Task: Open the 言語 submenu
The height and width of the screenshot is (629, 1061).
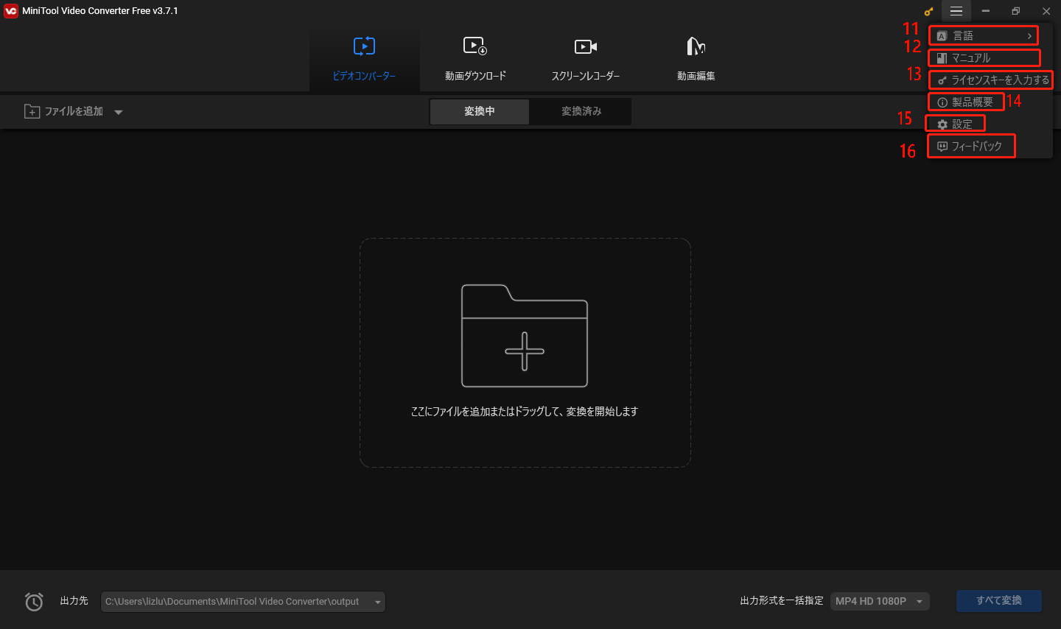Action: coord(984,35)
